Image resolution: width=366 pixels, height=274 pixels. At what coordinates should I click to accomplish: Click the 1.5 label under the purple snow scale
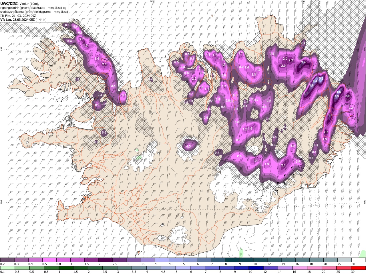click(87, 264)
